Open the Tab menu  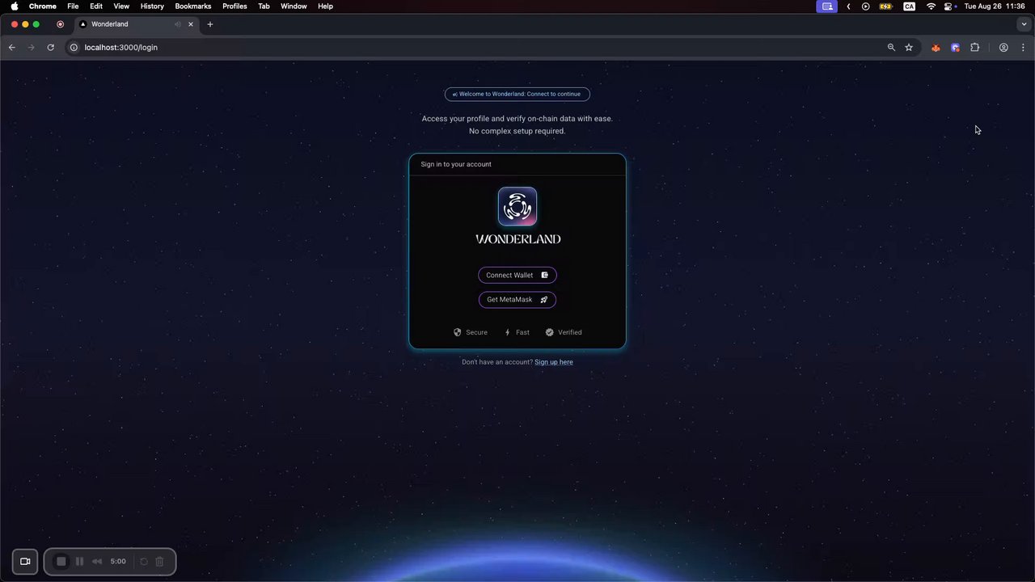pos(264,6)
